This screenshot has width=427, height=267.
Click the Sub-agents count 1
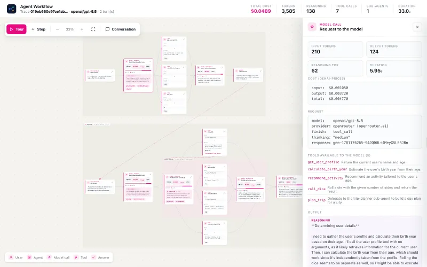[x=368, y=11]
